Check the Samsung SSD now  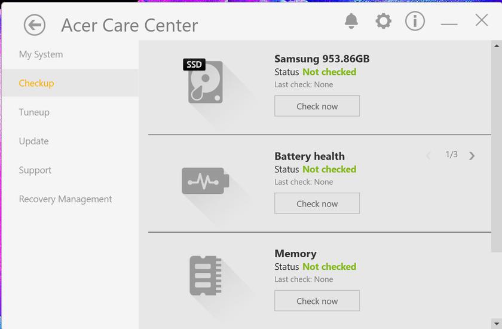tap(317, 106)
